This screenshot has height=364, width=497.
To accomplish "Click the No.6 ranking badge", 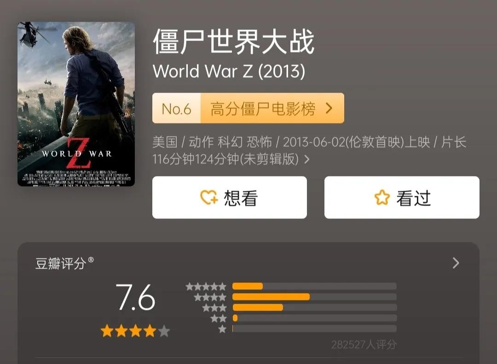I will tap(176, 108).
